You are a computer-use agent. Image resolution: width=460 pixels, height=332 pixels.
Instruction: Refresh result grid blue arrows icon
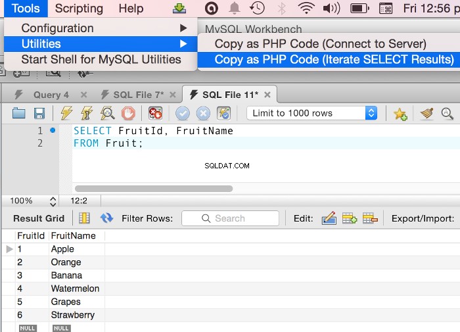pos(106,218)
